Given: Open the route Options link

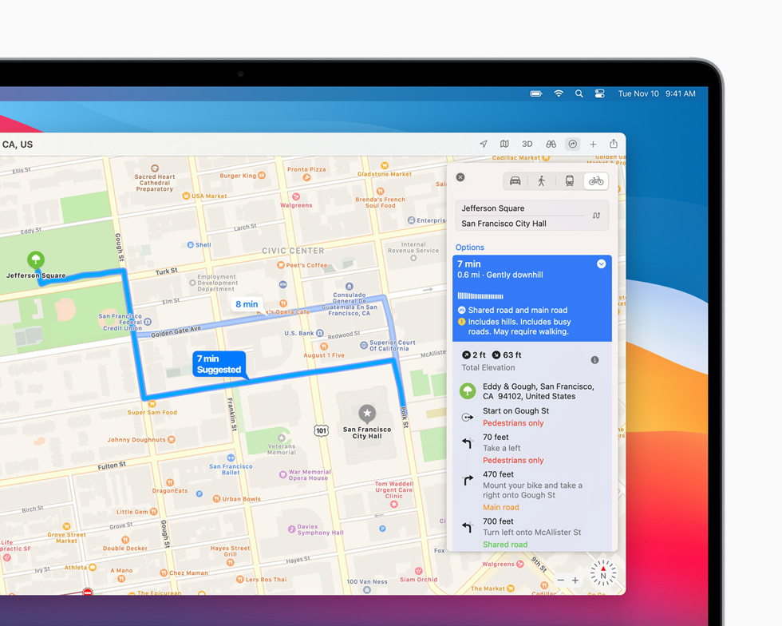Looking at the screenshot, I should point(469,248).
